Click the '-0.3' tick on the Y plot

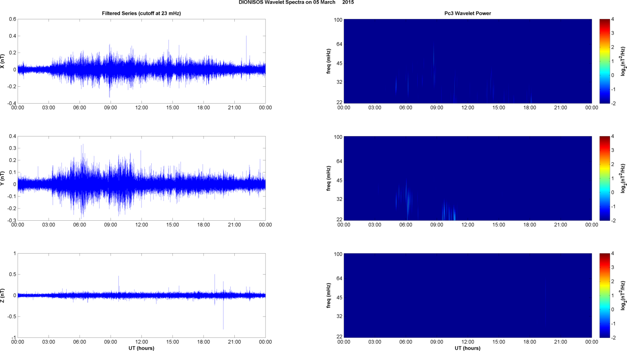click(x=11, y=221)
